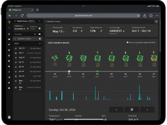Open the calculator icon in sidebar
Image resolution: width=167 pixels, height=125 pixels.
(9, 56)
